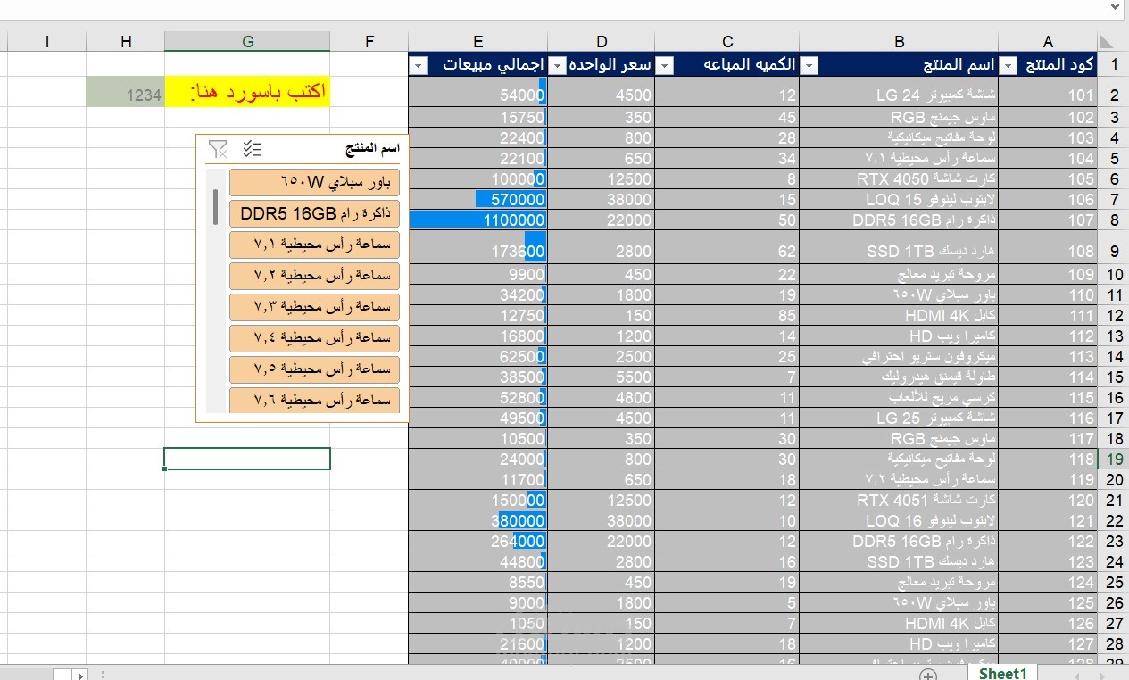The image size is (1129, 680).
Task: Select the empty active cell in column G
Action: 247,459
